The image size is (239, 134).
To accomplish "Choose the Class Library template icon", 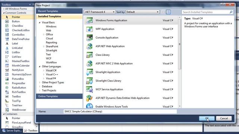I will [x=90, y=55].
